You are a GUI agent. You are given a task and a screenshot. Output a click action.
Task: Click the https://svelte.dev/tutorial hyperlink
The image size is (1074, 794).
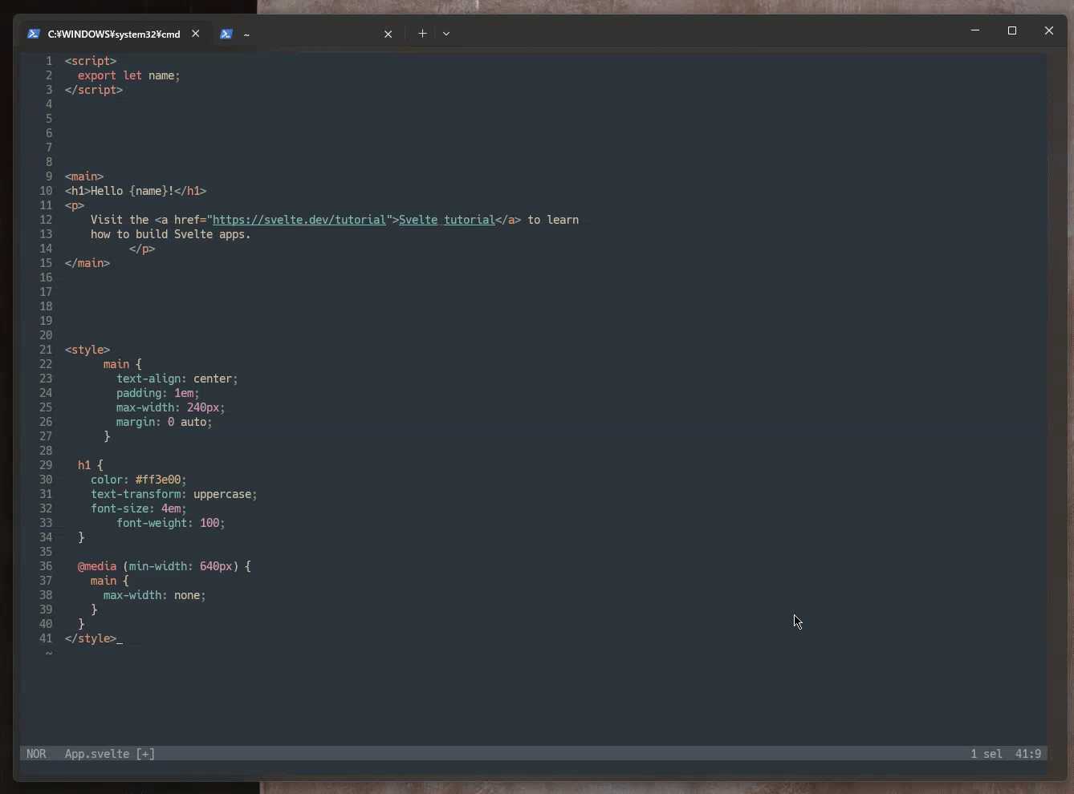(298, 220)
